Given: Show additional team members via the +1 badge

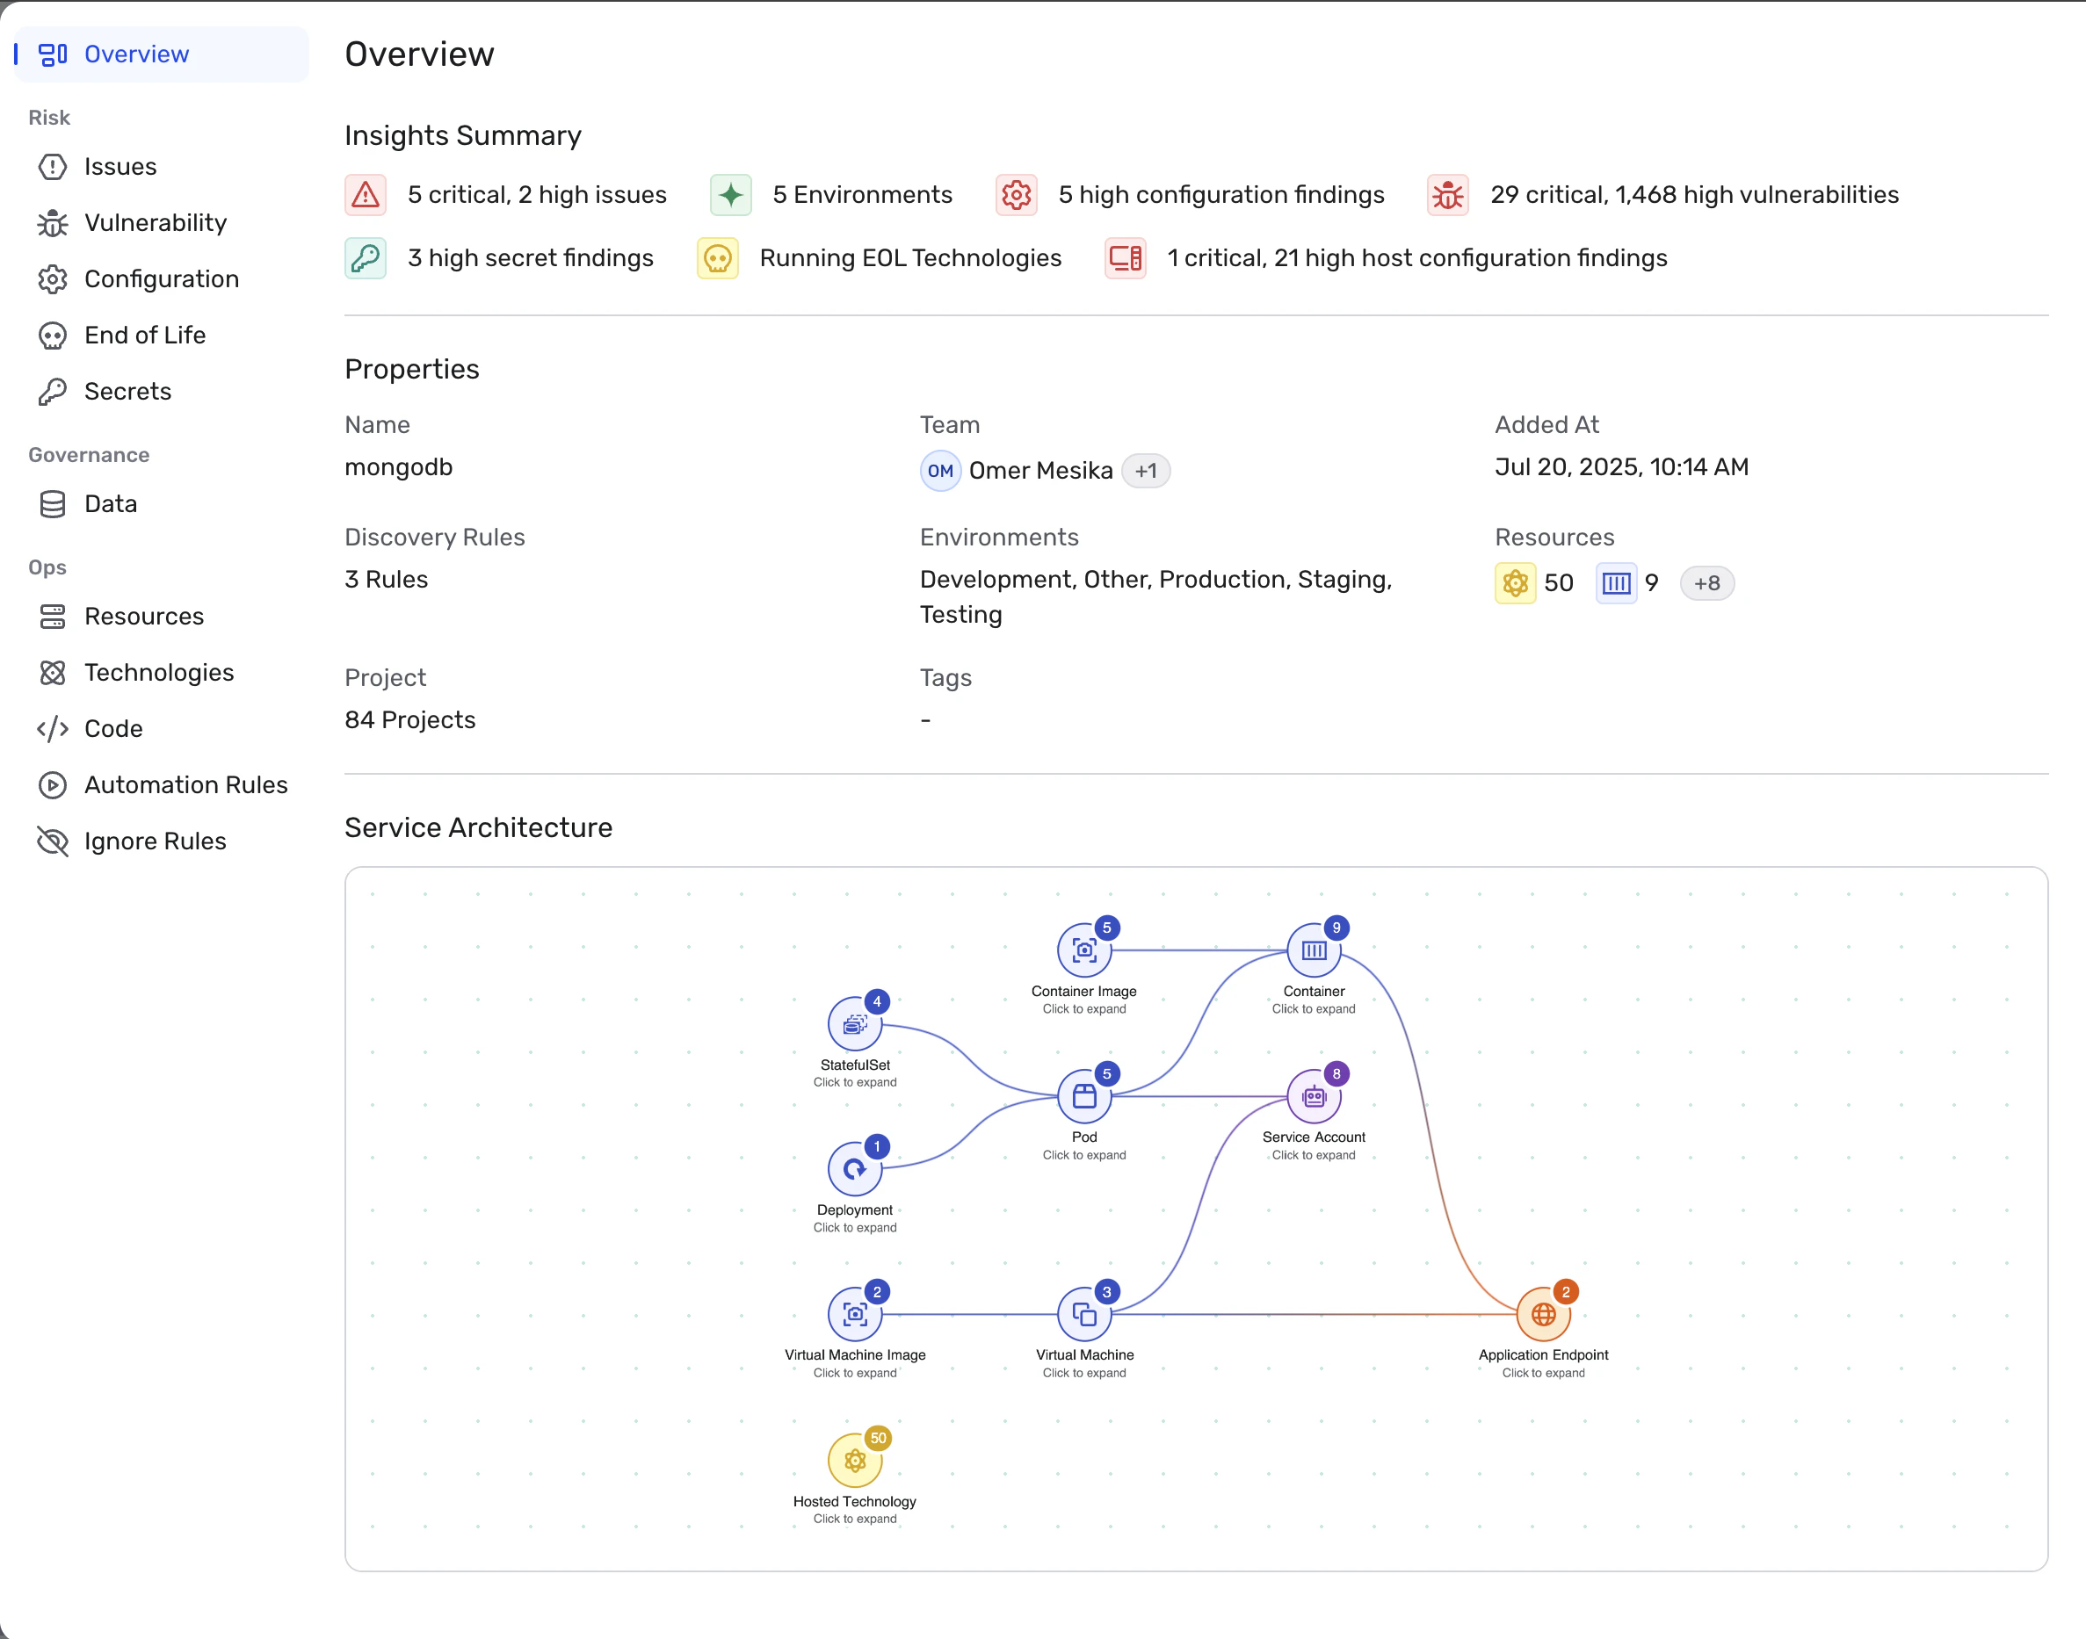Looking at the screenshot, I should [x=1145, y=471].
